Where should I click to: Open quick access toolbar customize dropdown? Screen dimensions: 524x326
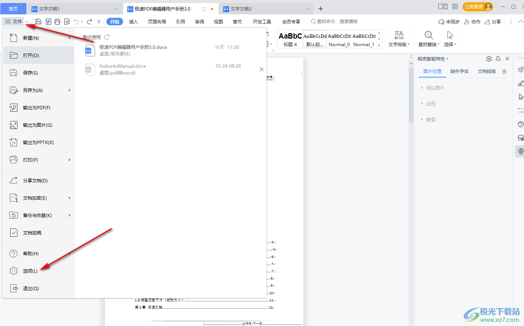click(99, 22)
